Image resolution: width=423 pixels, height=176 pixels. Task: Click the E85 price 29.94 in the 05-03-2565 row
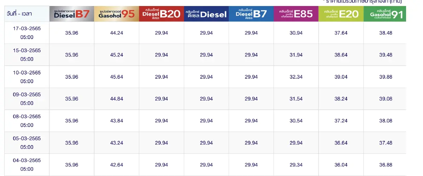pyautogui.click(x=296, y=143)
